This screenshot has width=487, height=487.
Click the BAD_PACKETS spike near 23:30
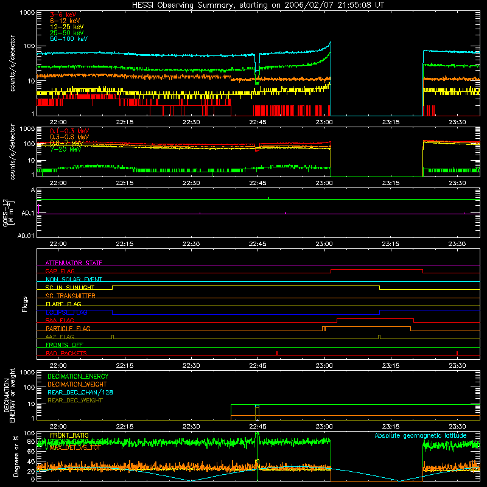coord(457,353)
